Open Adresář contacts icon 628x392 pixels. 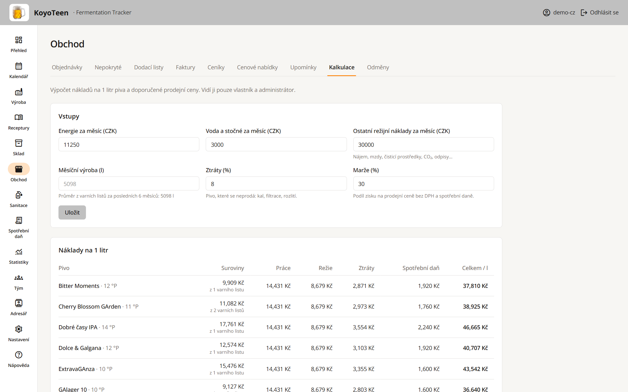click(x=19, y=303)
